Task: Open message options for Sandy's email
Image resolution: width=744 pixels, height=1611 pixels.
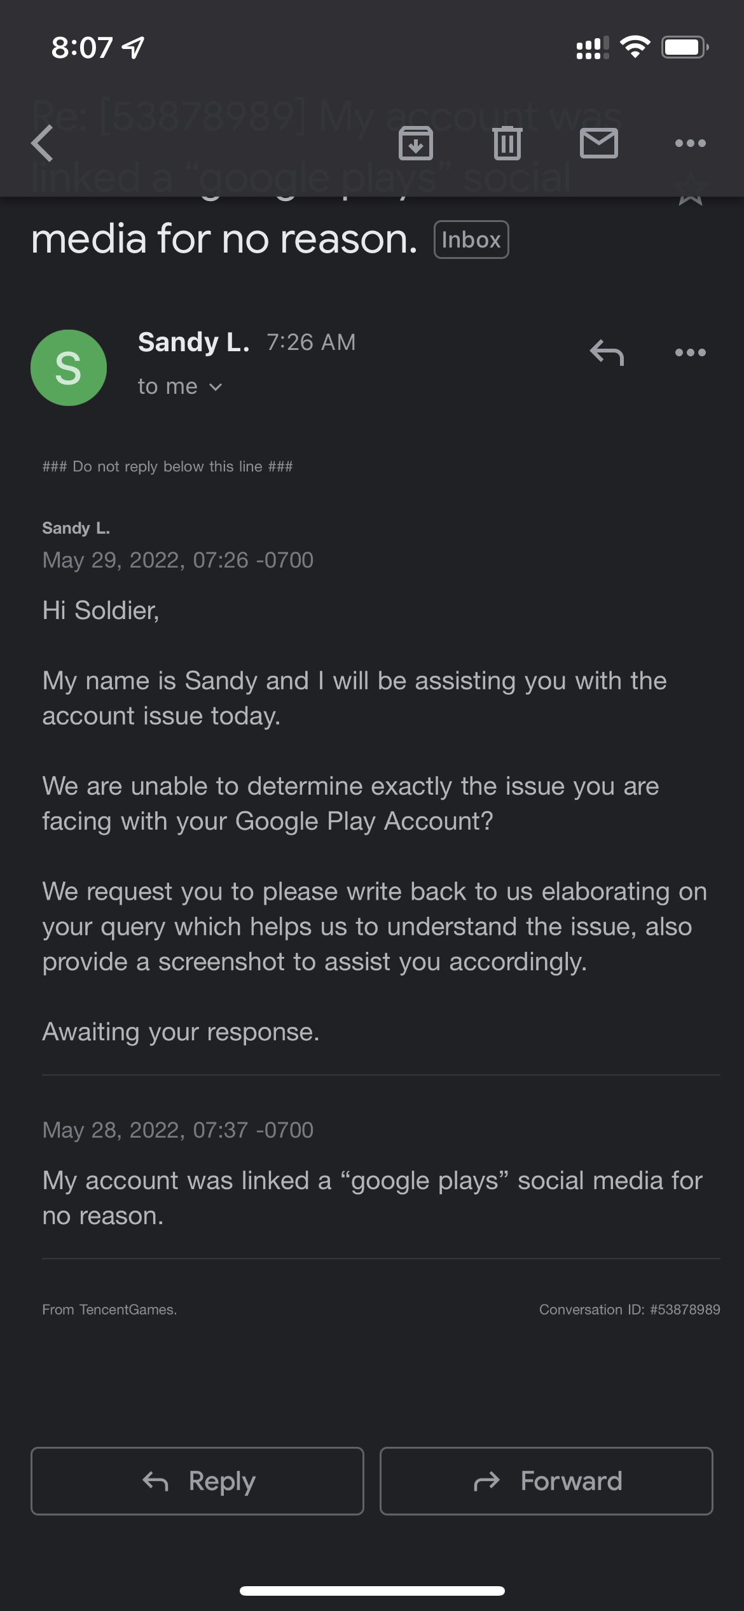Action: [x=690, y=352]
